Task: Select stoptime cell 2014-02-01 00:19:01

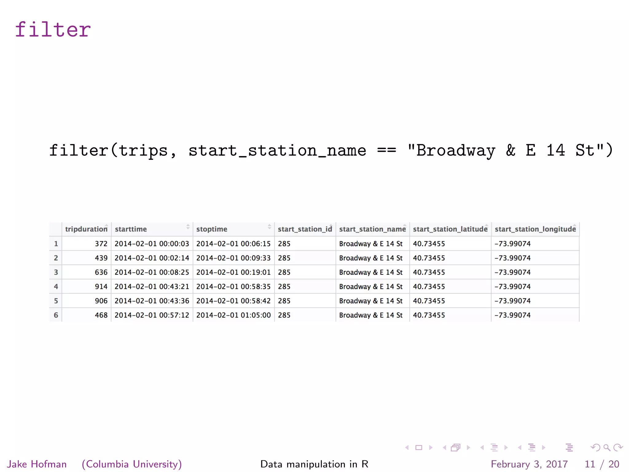Action: (233, 272)
